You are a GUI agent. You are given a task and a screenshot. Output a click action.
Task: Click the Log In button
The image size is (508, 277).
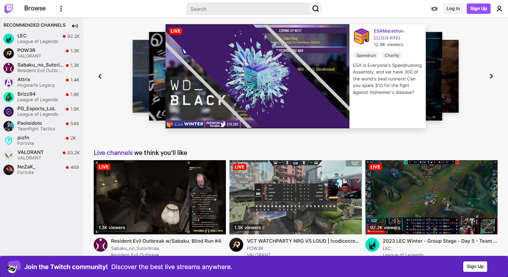click(453, 9)
